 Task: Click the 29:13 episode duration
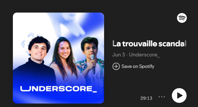point(146,98)
